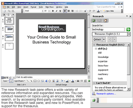Apply Fill Color with paint bucket
Screen dimensions: 133x108
pos(62,81)
